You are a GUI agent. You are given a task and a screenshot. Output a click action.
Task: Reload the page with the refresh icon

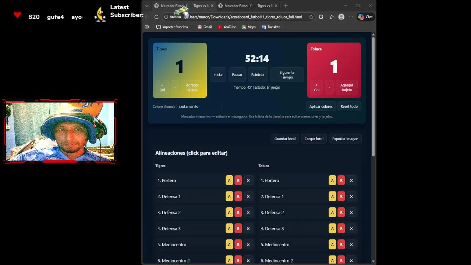[156, 17]
